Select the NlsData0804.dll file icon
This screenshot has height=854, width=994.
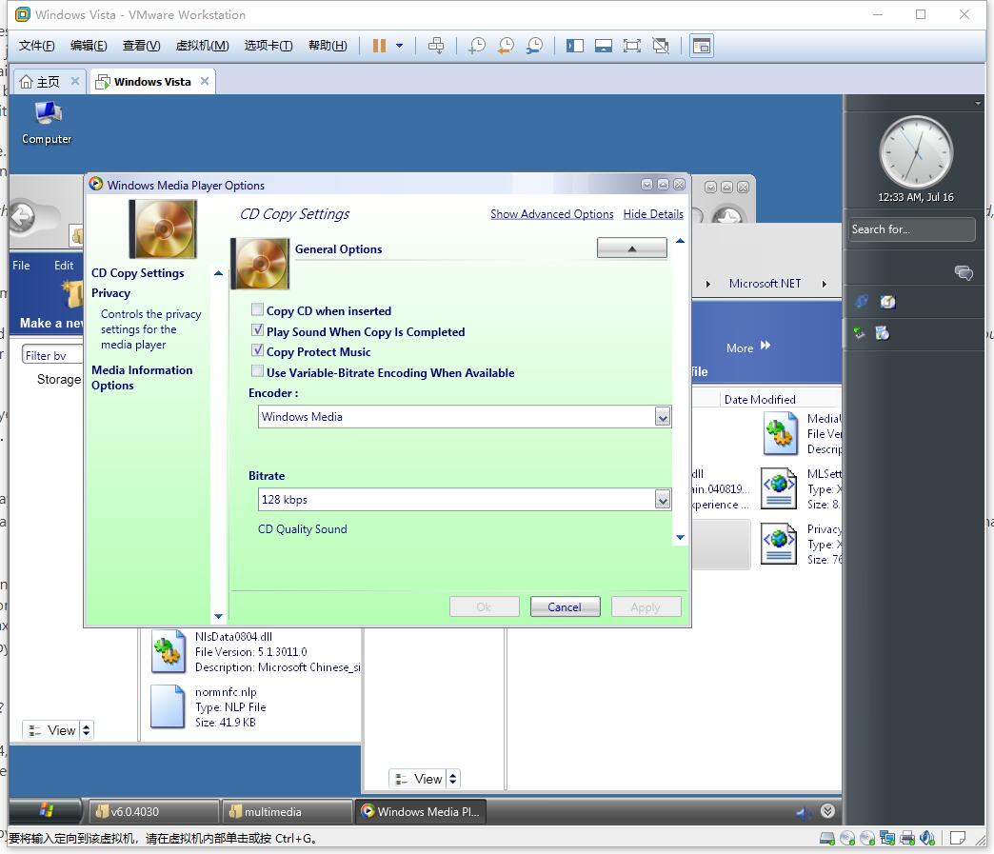168,652
